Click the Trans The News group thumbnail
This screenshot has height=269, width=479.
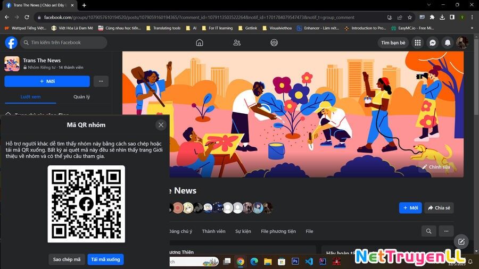[x=12, y=64]
